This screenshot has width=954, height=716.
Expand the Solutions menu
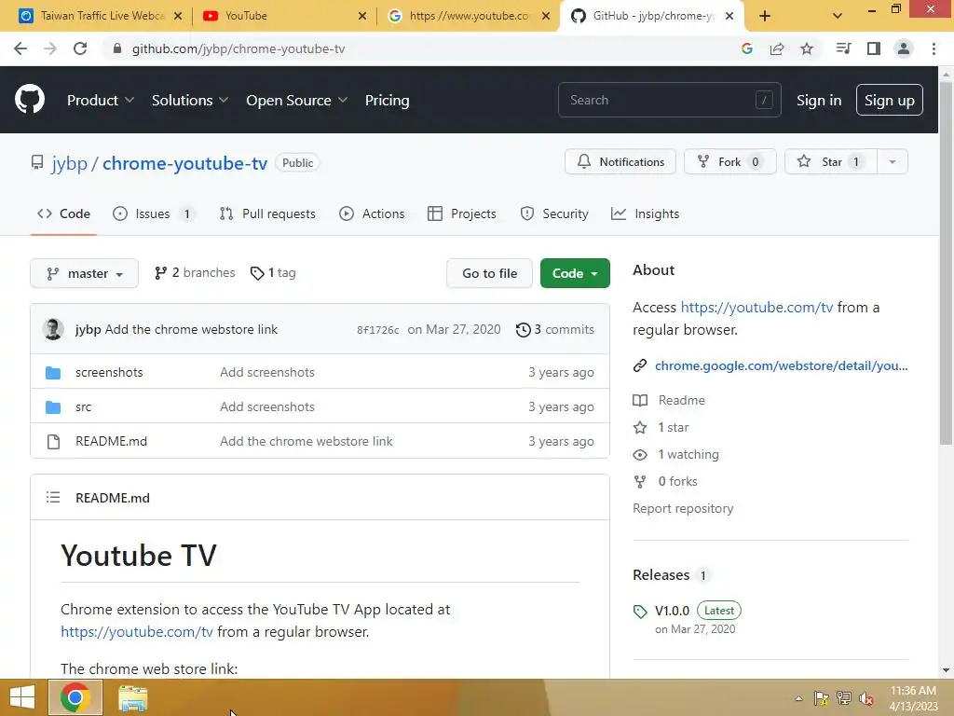coord(190,100)
